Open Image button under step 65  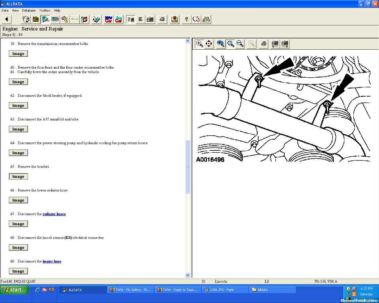[x=18, y=177]
